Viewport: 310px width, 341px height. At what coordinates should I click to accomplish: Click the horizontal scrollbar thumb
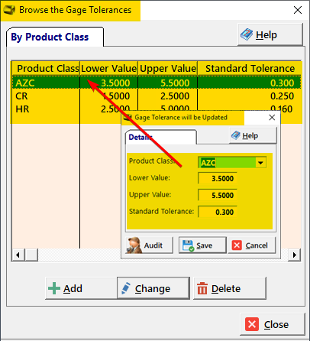pos(31,255)
